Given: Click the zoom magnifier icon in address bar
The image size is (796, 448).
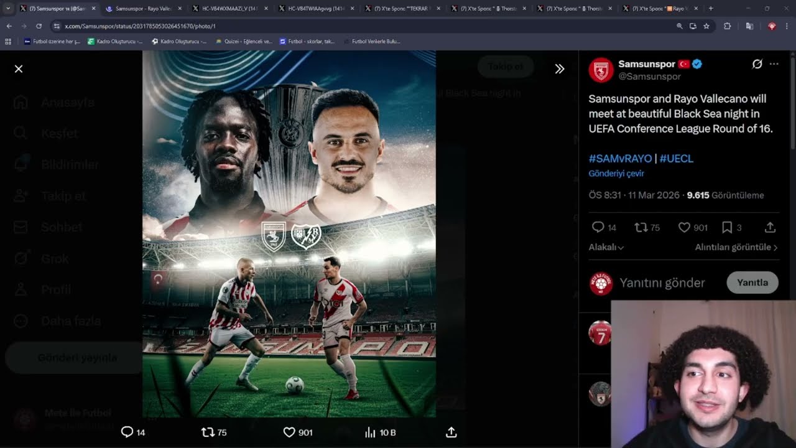Looking at the screenshot, I should [679, 26].
